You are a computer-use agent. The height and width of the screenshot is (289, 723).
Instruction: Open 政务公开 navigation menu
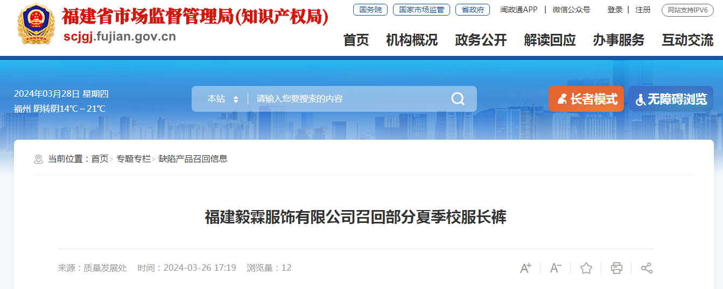coord(481,40)
